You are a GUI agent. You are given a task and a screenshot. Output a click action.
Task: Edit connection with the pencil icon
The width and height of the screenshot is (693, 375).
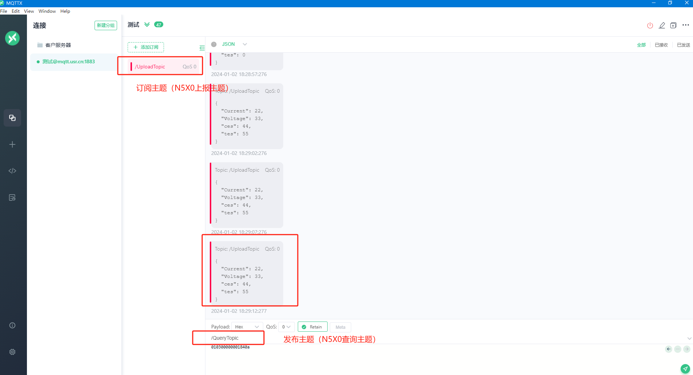pos(662,25)
